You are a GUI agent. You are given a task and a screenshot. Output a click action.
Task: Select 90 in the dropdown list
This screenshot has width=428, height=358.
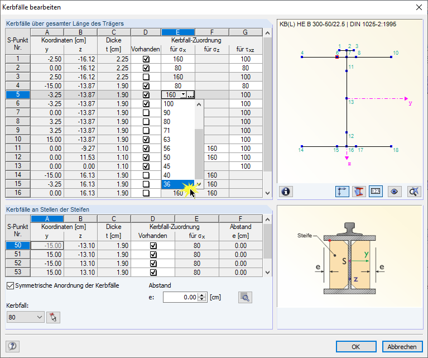coord(179,113)
